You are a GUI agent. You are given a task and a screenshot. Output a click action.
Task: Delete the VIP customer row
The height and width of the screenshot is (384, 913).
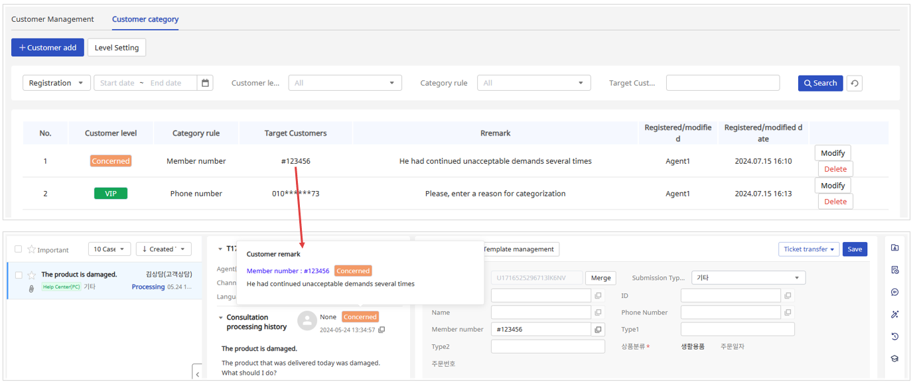[835, 202]
